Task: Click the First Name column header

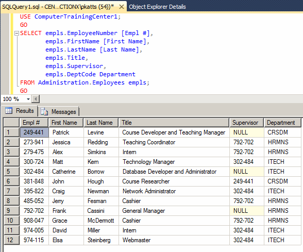Action: (66, 123)
